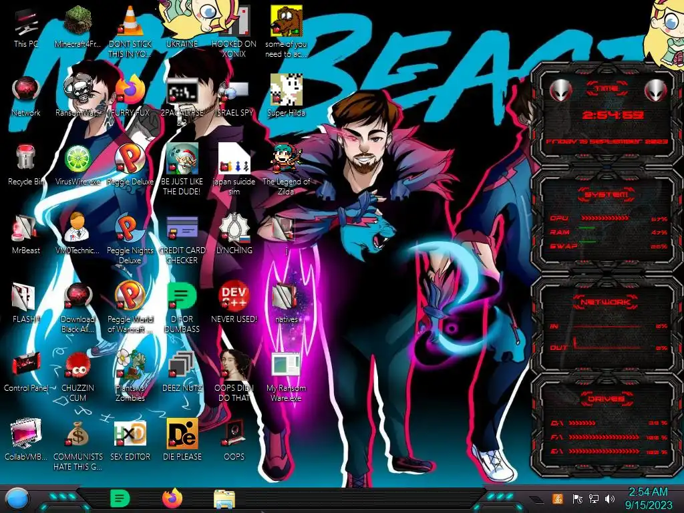Screen dimensions: 684x513
Task: Select the VirusWire.exe lime icon
Action: point(77,159)
